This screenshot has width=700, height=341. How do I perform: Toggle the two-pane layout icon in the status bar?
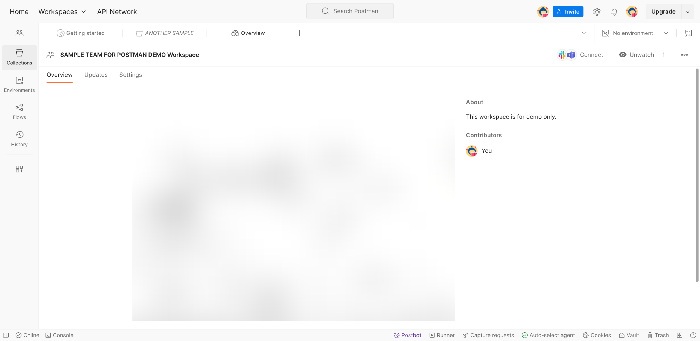(x=679, y=335)
